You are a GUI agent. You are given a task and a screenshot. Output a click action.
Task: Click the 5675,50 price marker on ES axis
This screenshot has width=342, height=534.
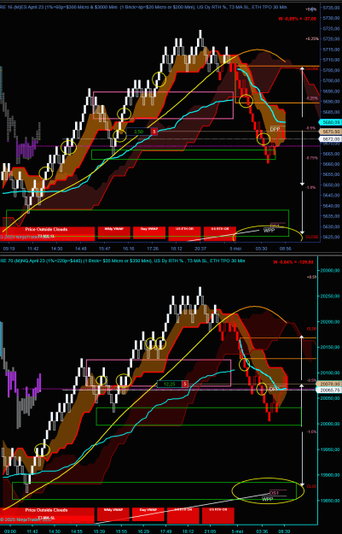coord(330,132)
